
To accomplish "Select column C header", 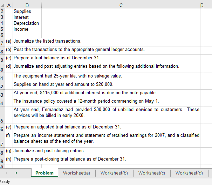I will (x=121, y=5).
